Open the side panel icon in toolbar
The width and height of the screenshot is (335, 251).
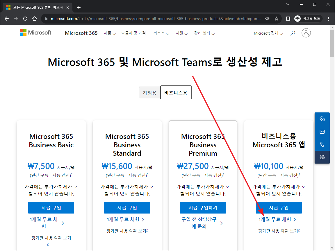(288, 19)
